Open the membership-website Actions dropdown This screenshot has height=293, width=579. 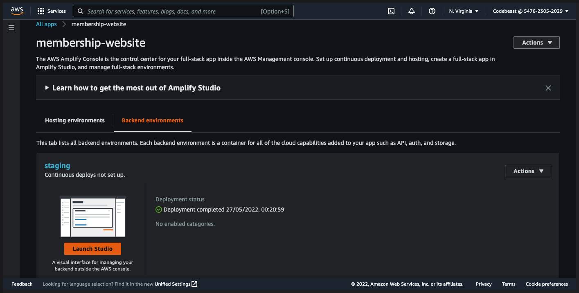click(x=536, y=43)
